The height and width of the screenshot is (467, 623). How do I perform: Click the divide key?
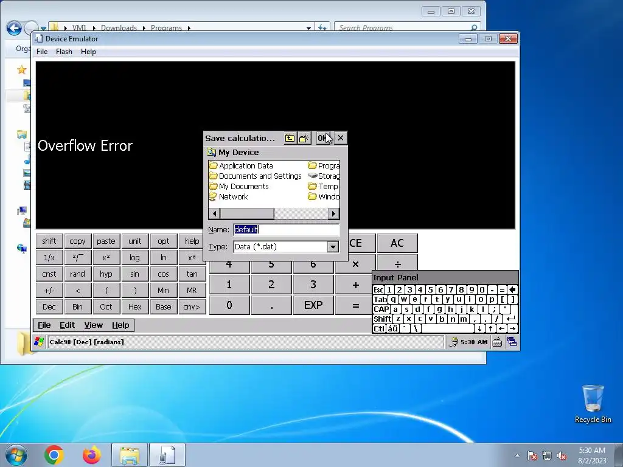click(397, 264)
